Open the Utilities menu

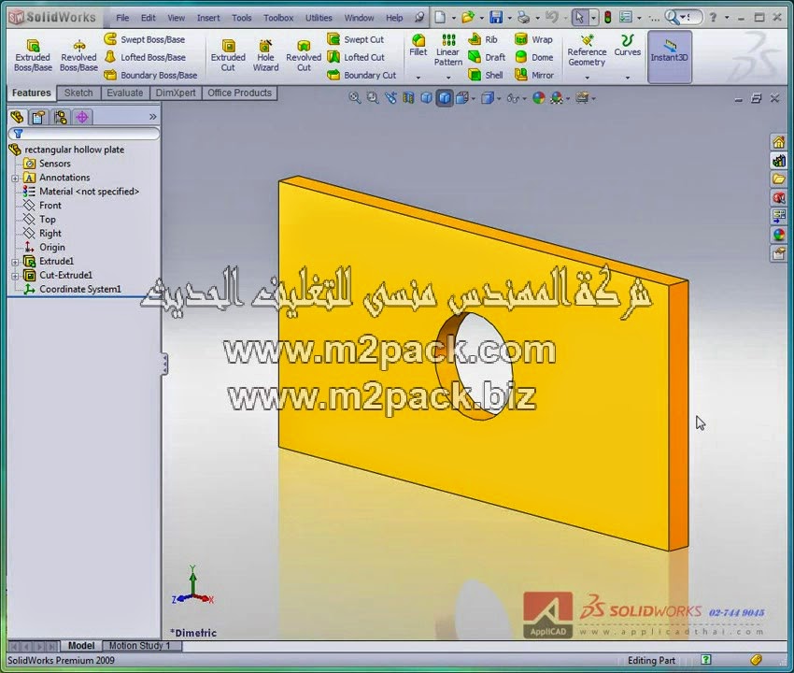tap(319, 18)
